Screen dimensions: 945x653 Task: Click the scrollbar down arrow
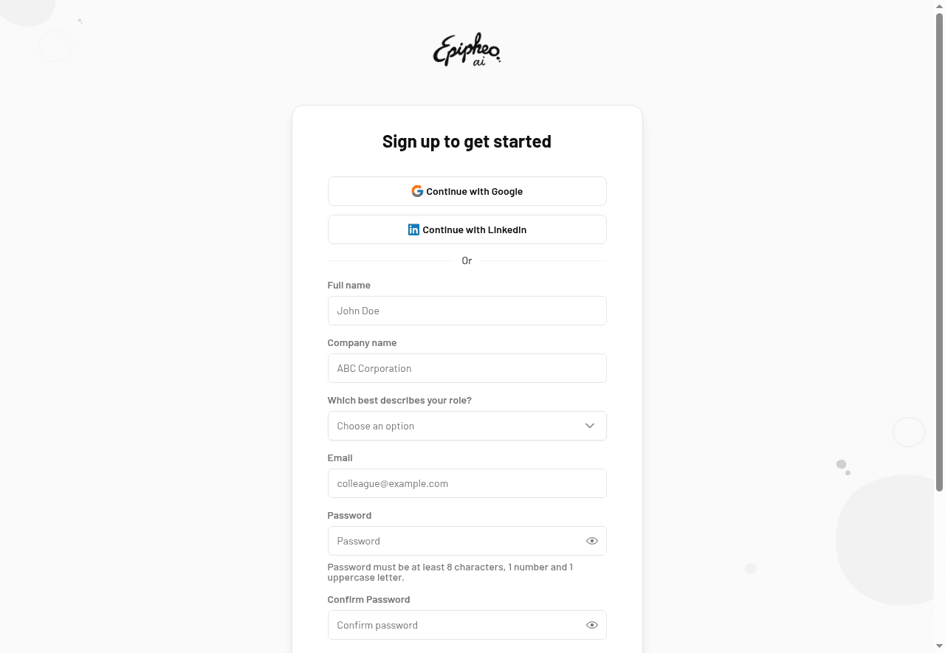pyautogui.click(x=939, y=647)
